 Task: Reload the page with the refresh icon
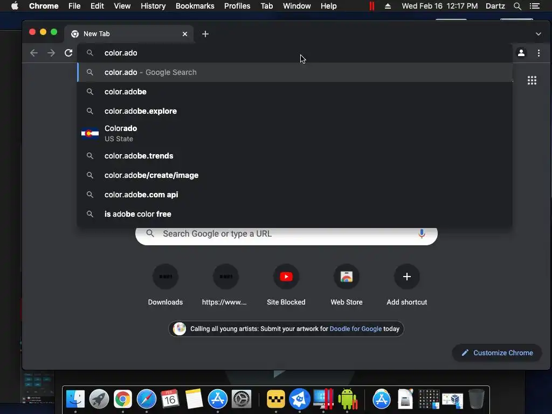68,53
